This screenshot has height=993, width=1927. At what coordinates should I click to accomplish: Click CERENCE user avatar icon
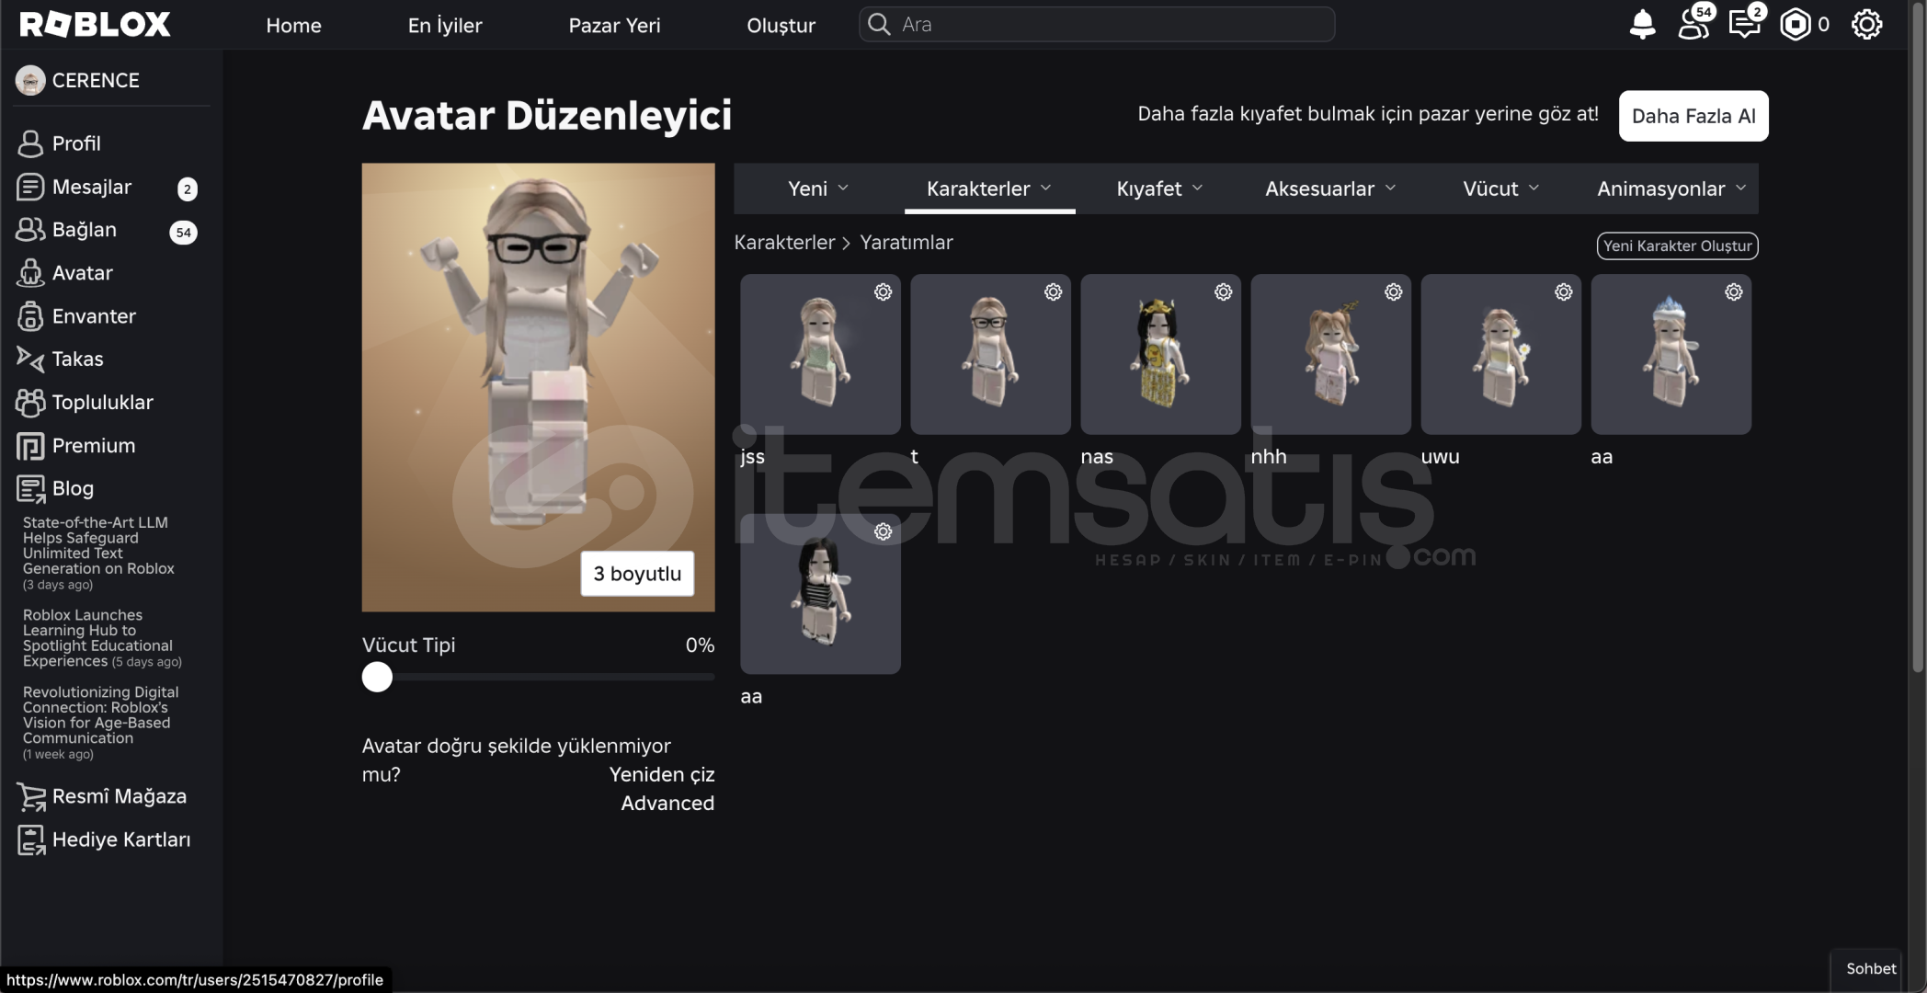coord(30,81)
